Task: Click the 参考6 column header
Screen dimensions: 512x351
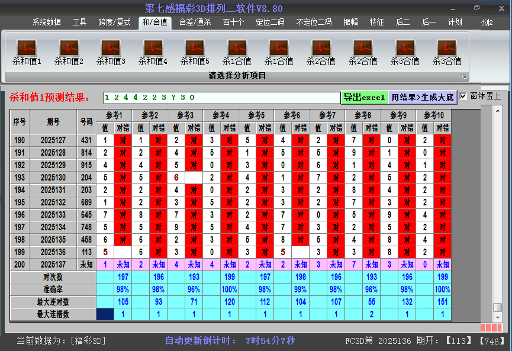Action: tap(292, 115)
